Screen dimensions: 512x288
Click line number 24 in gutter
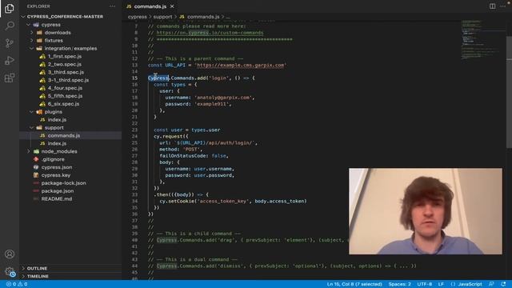tap(135, 137)
